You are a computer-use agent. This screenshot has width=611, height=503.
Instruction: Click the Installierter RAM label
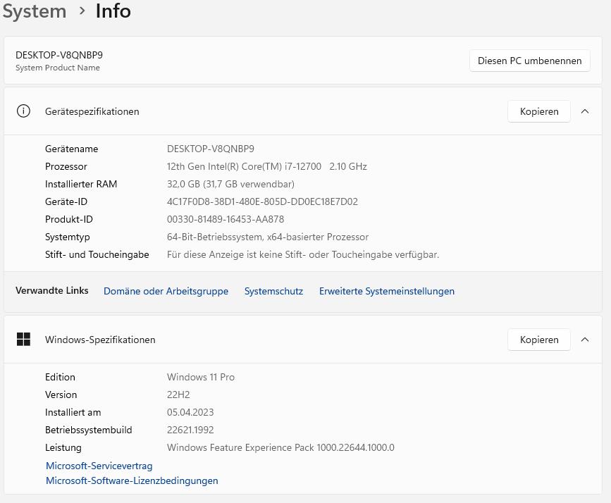(x=81, y=184)
